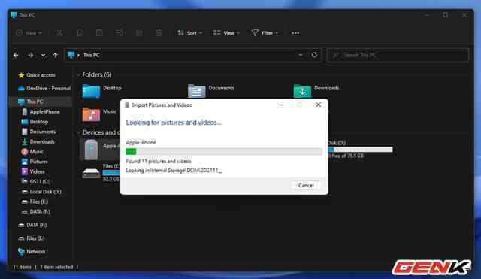Viewport: 481px width, 279px height.
Task: Select OS11 (C:) drive in the sidebar
Action: point(36,182)
